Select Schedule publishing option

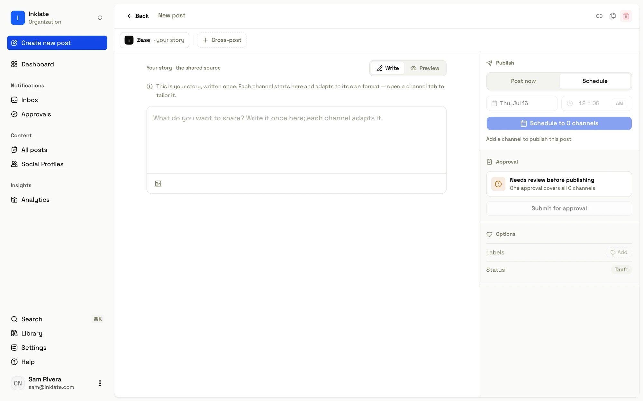595,81
